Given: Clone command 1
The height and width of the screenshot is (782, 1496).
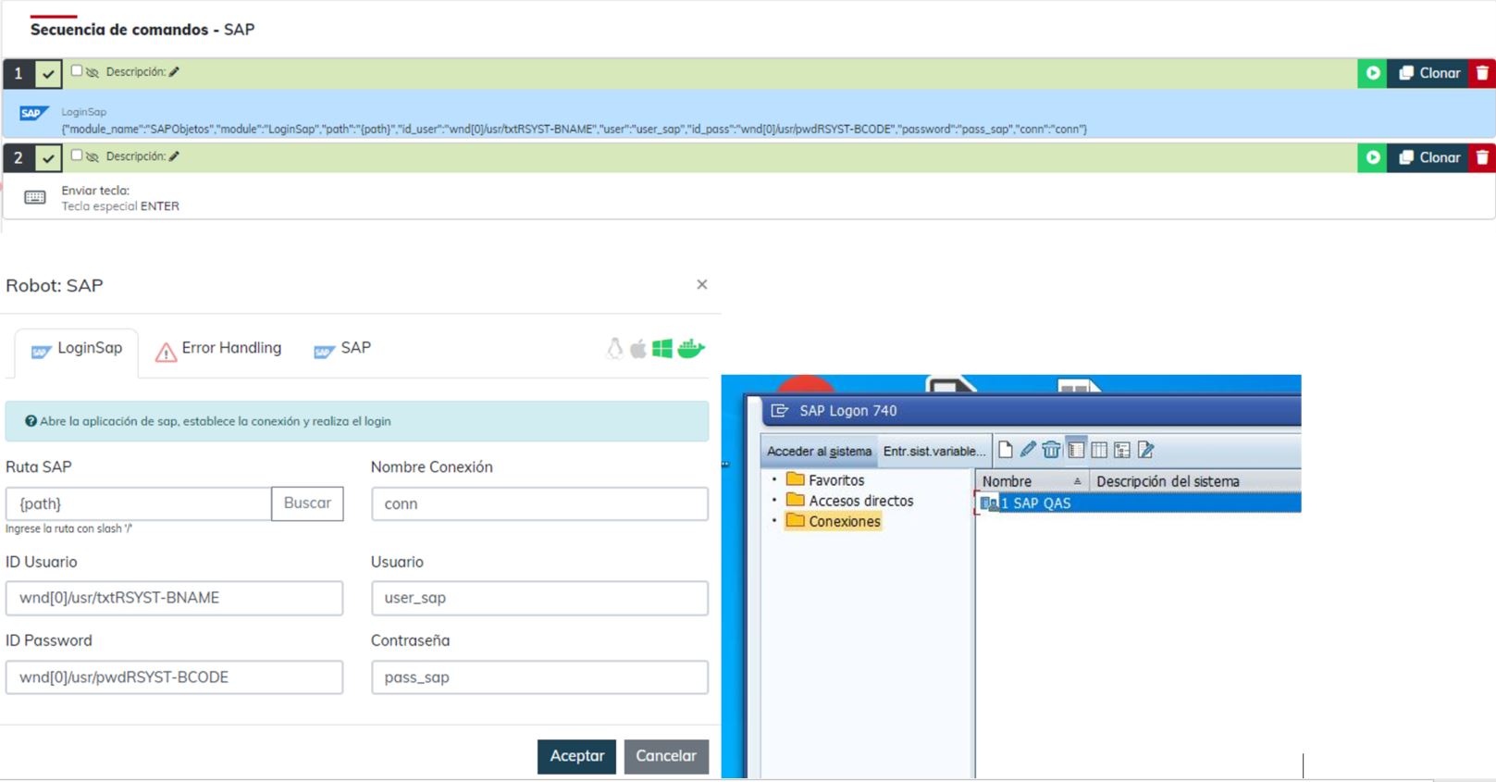Looking at the screenshot, I should 1428,73.
